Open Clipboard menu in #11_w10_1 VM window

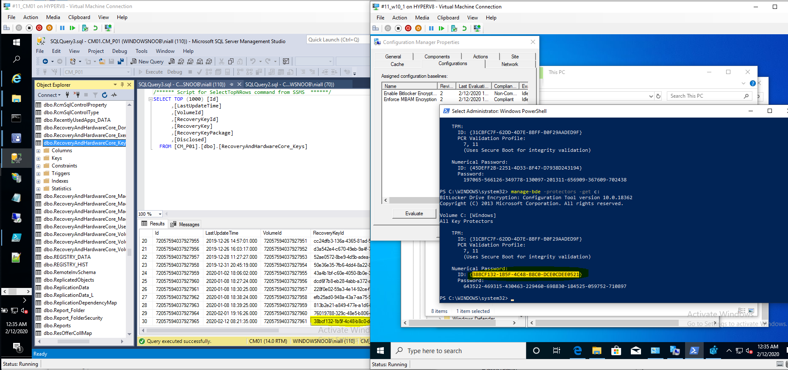pyautogui.click(x=448, y=18)
